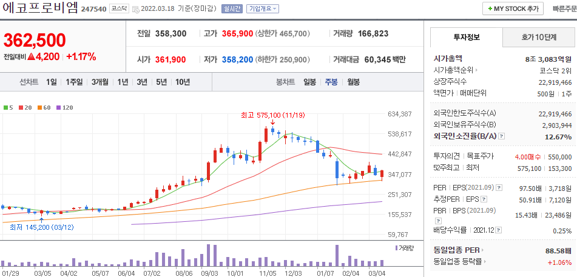Viewport: 577px width, 277px height.
Task: Switch candlestick chart to 주봉
Action: point(331,82)
